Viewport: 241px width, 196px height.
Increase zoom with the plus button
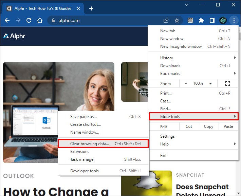[x=210, y=83]
